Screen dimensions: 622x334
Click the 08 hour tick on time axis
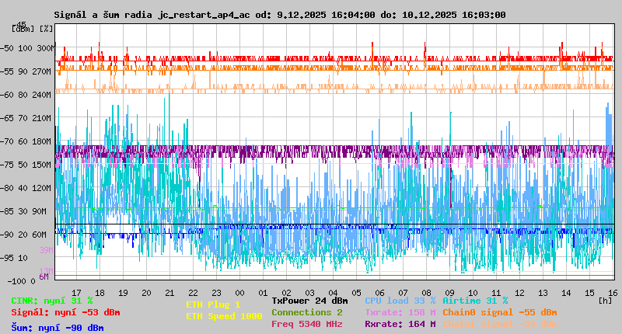click(426, 292)
